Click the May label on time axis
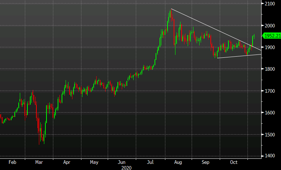281x170 pixels. pyautogui.click(x=94, y=162)
